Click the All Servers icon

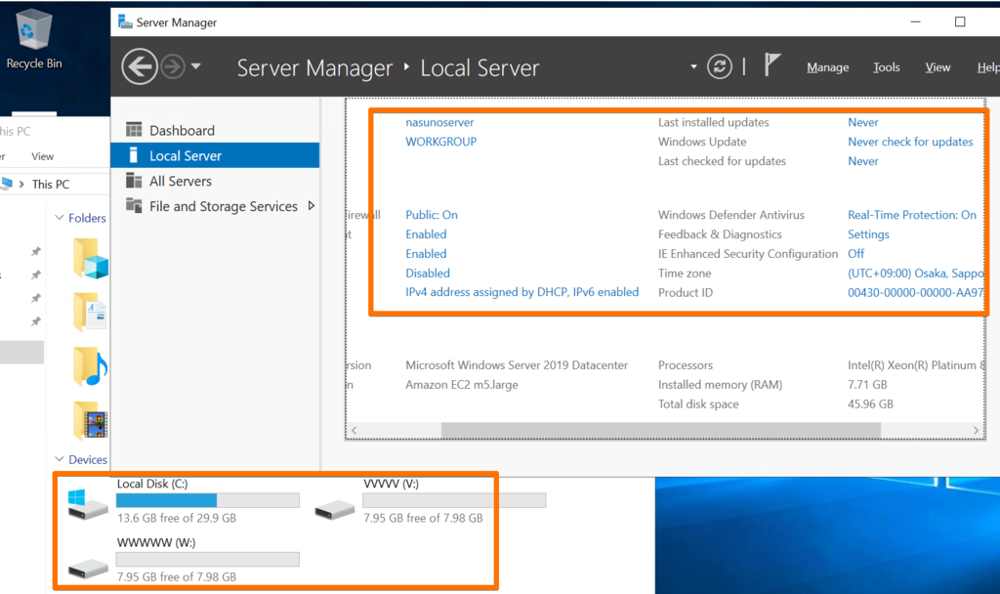click(134, 181)
